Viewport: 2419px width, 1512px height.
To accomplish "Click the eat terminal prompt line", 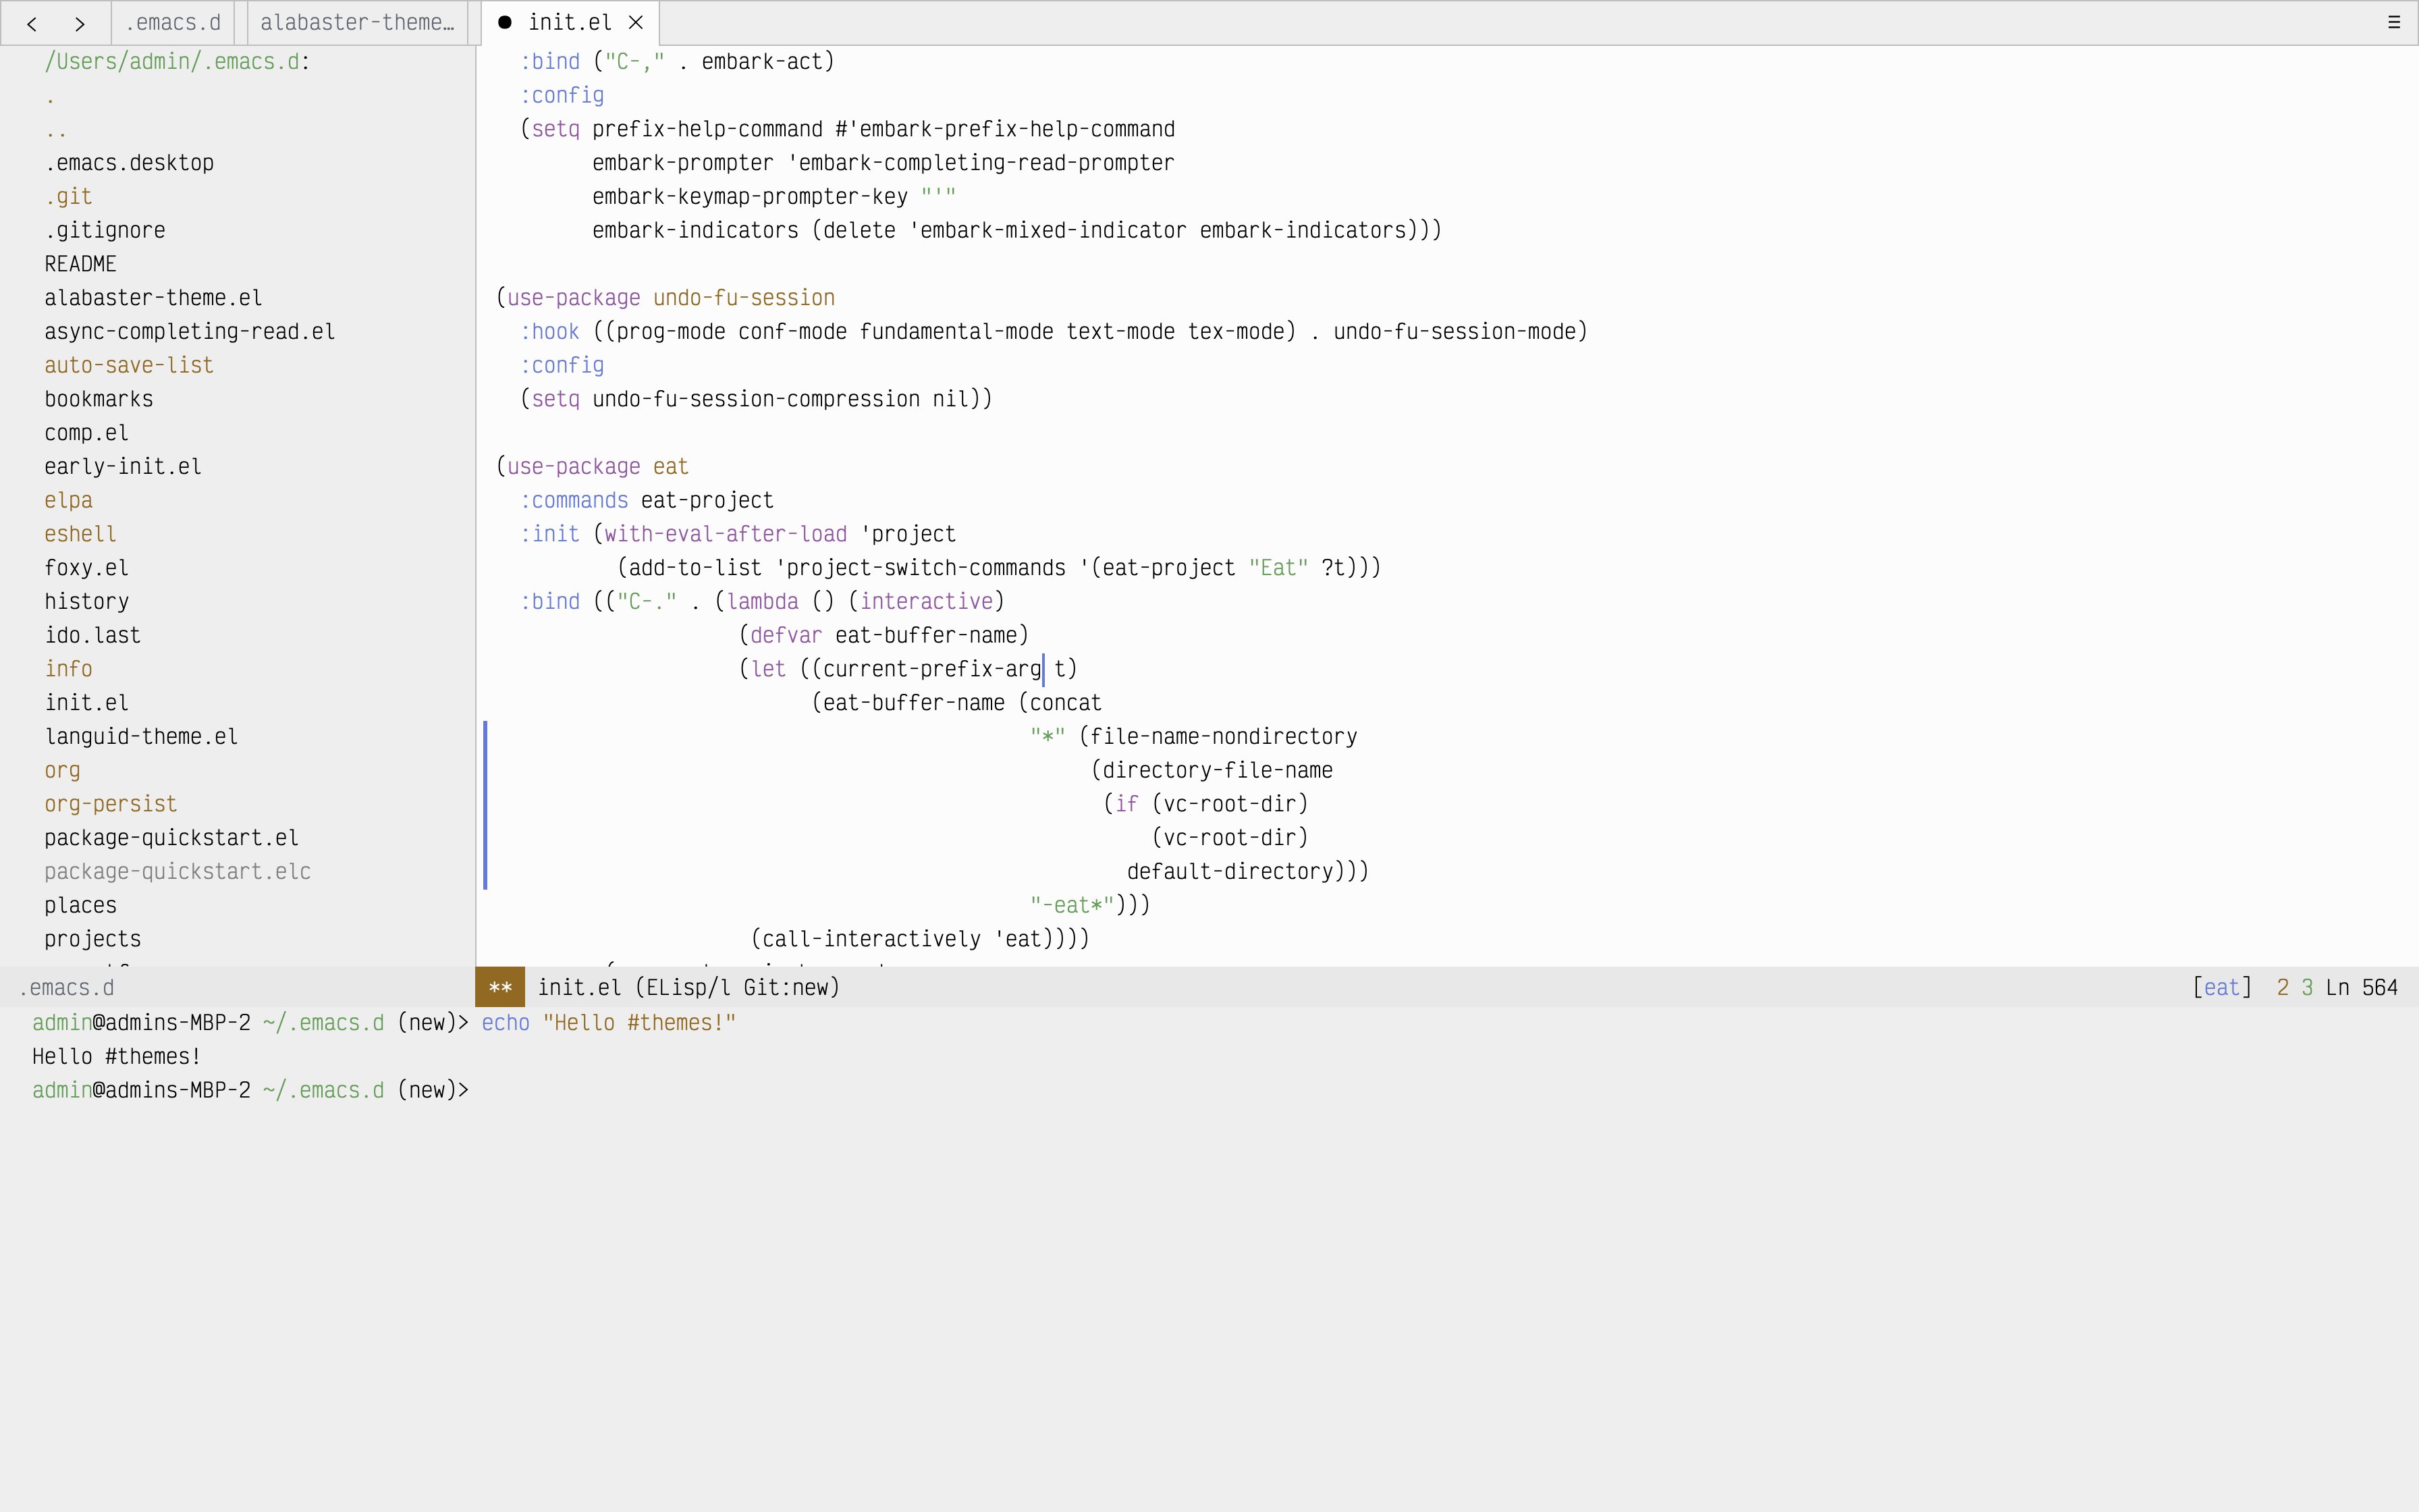I will pos(250,1090).
